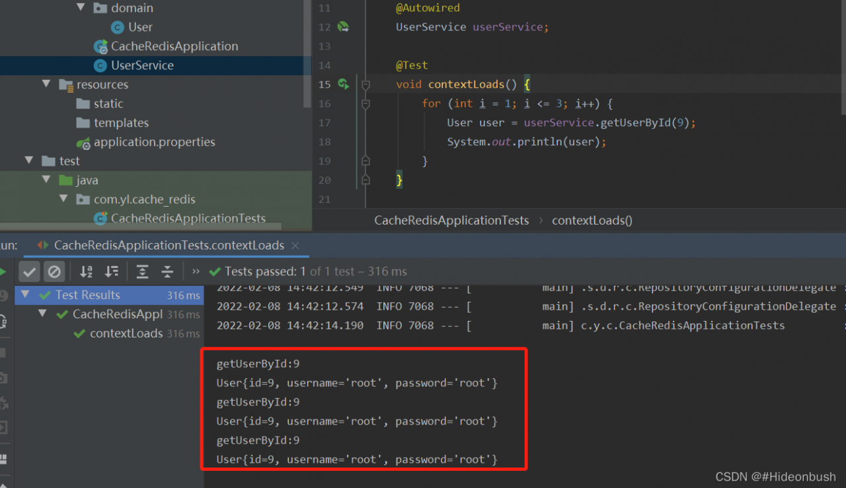This screenshot has height=488, width=846.
Task: Open application.properties file
Action: (155, 142)
